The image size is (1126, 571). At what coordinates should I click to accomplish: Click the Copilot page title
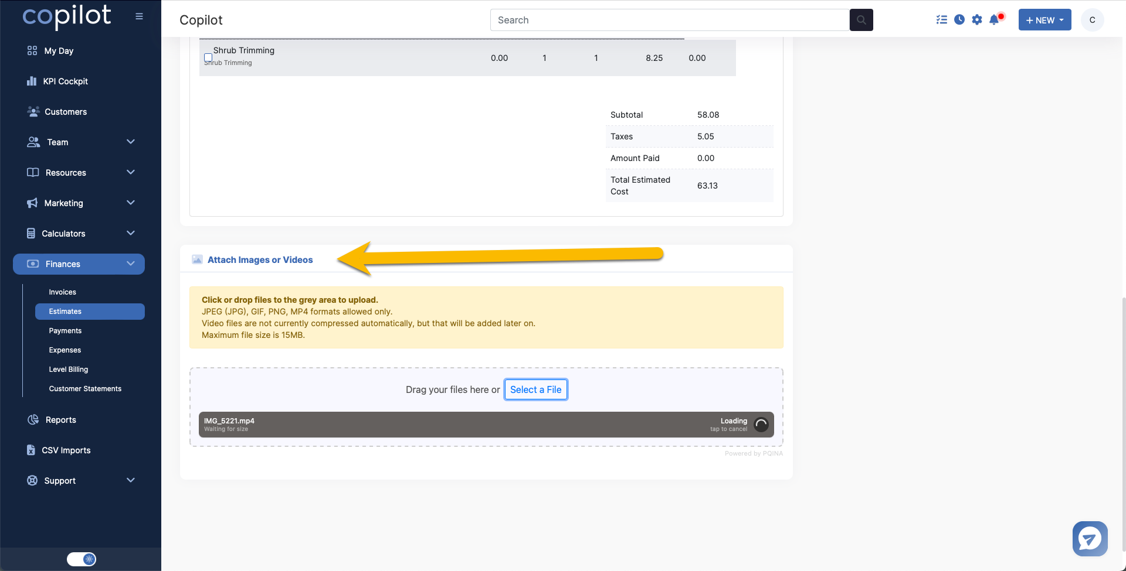tap(201, 20)
